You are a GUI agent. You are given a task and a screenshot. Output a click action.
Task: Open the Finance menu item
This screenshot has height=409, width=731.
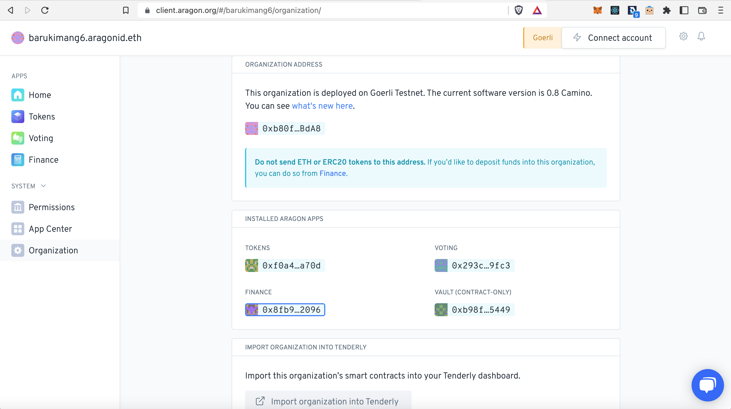60,160
